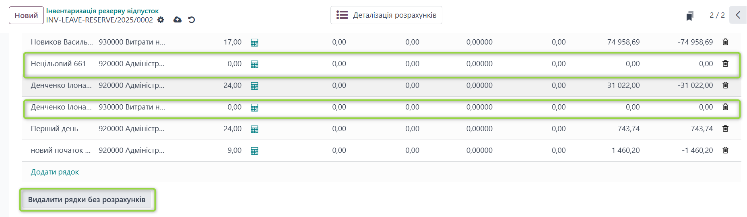This screenshot has width=747, height=217.
Task: Click the 2 / 2 pager counter
Action: click(x=717, y=15)
